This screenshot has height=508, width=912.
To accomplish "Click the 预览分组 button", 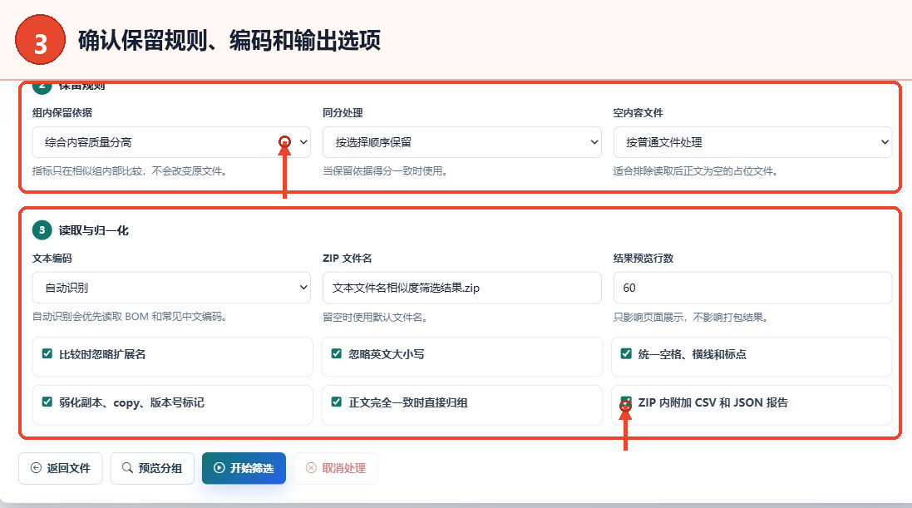I will click(x=152, y=468).
